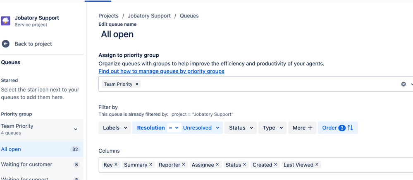The height and width of the screenshot is (180, 413).
Task: Open the priority group dropdown arrow
Action: pos(411,84)
